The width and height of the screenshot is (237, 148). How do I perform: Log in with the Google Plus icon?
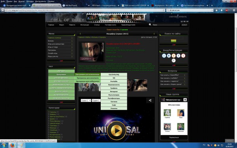click(x=173, y=60)
